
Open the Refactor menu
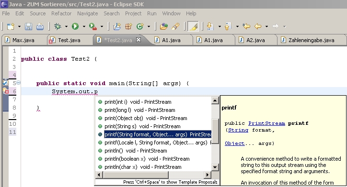pos(61,13)
